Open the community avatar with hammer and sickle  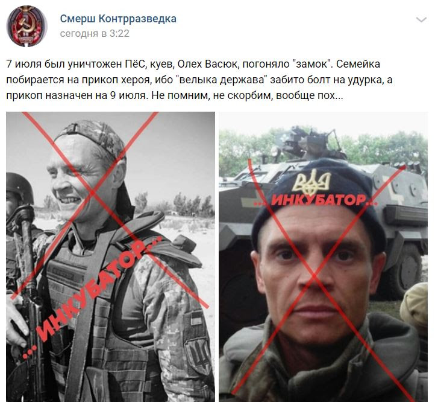point(27,26)
